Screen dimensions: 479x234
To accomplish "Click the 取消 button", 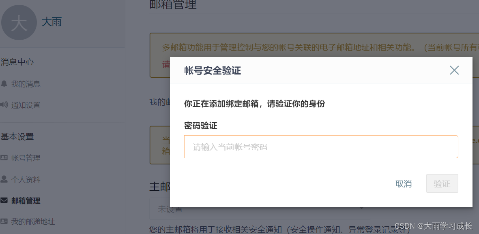I will pos(404,184).
